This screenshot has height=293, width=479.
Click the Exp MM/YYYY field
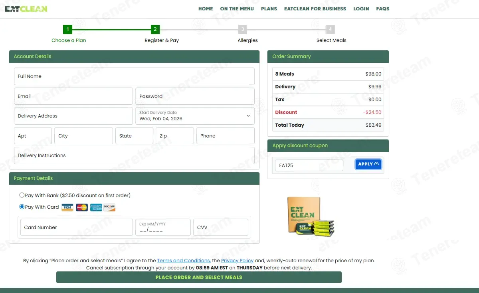click(163, 227)
